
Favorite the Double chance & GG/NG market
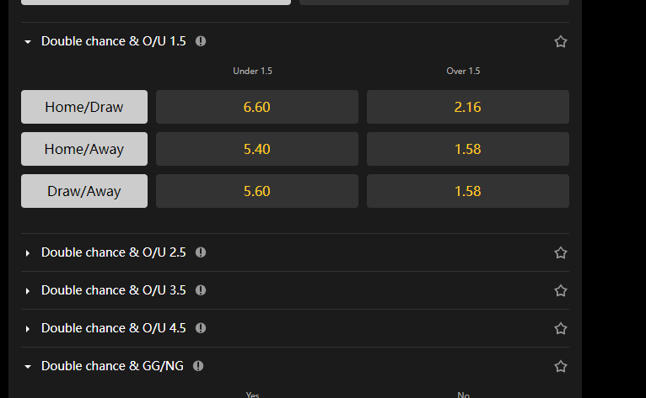561,366
